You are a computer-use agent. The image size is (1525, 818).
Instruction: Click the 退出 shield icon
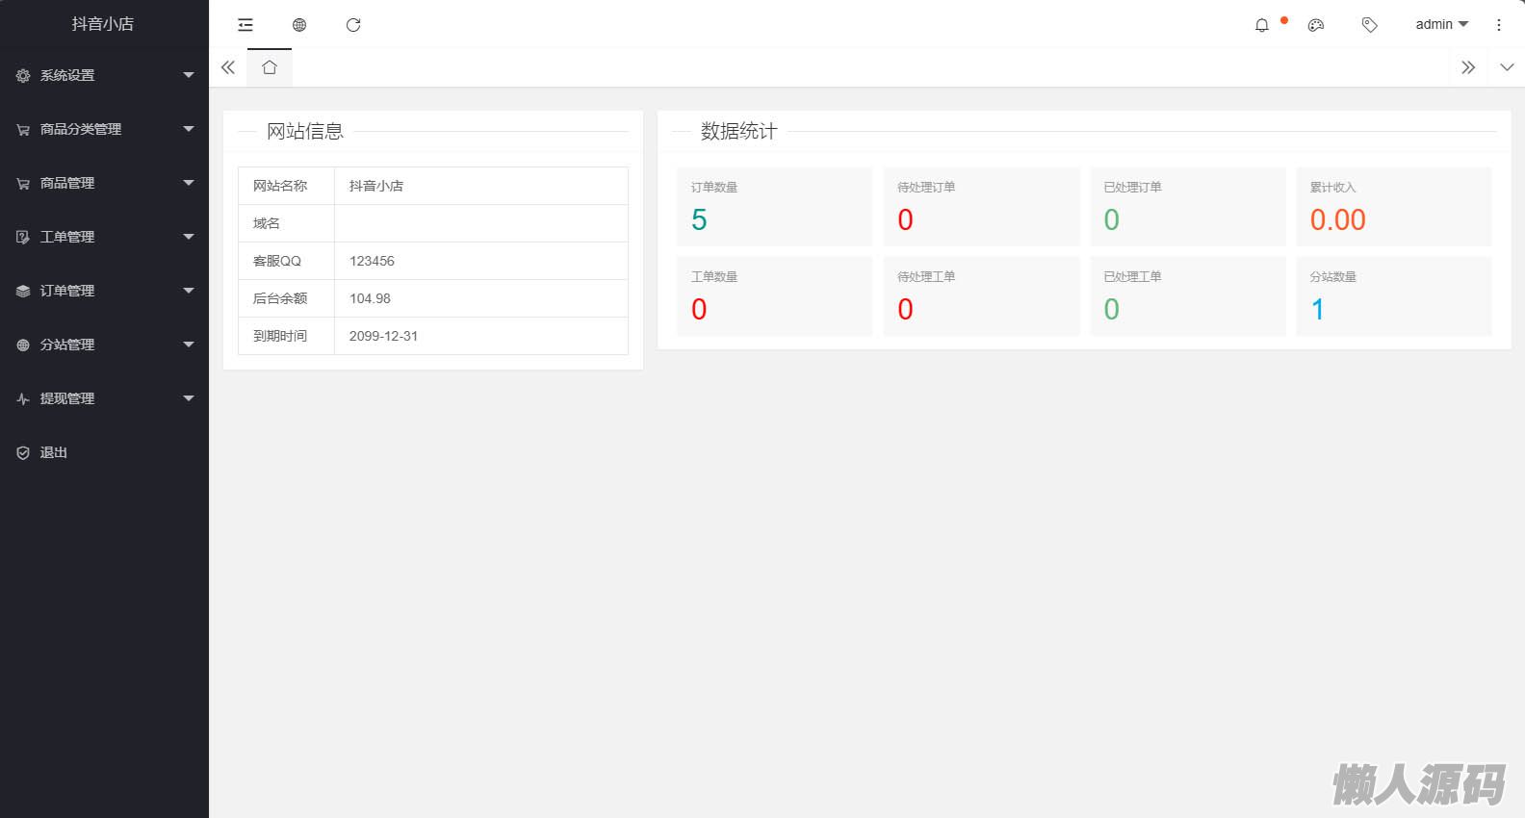coord(23,452)
